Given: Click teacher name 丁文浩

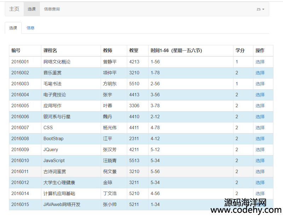Looking at the screenshot, I should point(110,194).
